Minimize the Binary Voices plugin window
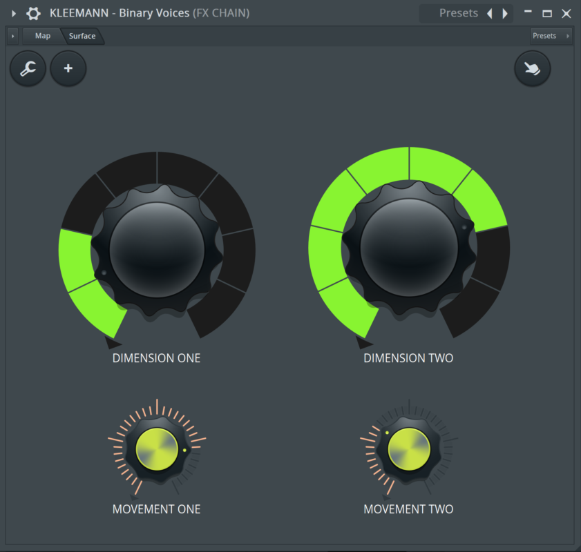The width and height of the screenshot is (581, 552). (x=528, y=13)
